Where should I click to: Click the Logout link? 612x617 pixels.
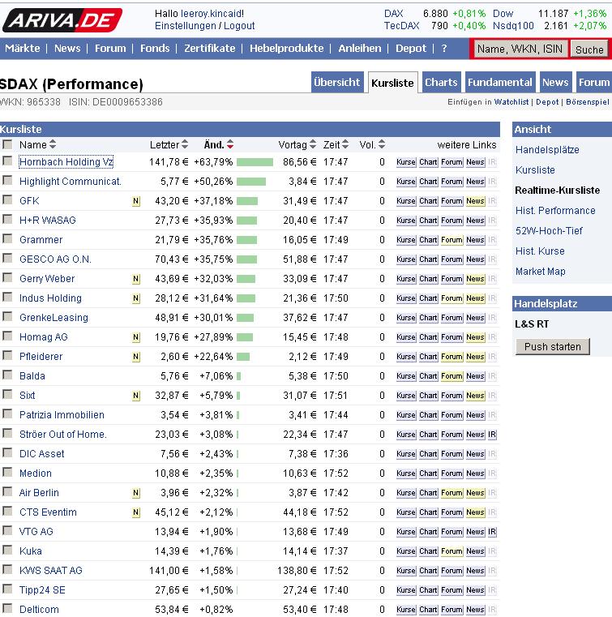[x=239, y=26]
